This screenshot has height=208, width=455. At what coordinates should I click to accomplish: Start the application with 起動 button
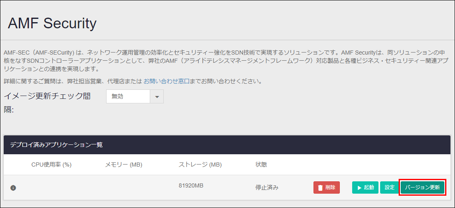click(x=365, y=187)
